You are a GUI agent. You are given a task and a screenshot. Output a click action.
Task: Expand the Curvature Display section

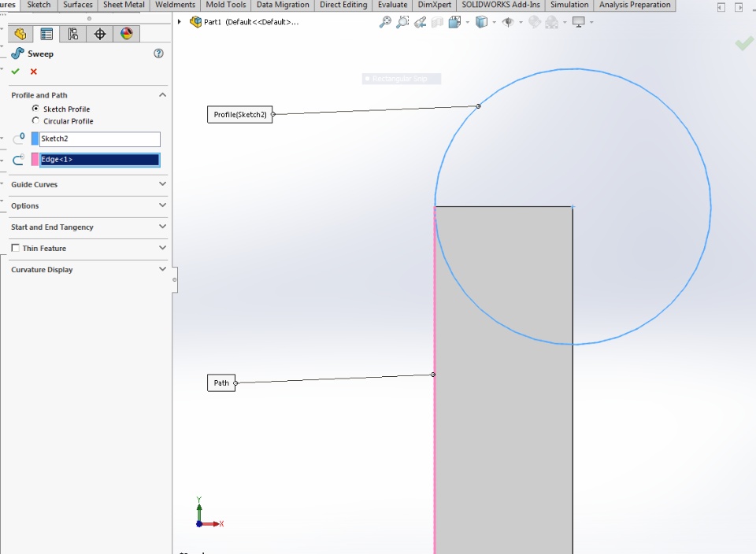[162, 269]
